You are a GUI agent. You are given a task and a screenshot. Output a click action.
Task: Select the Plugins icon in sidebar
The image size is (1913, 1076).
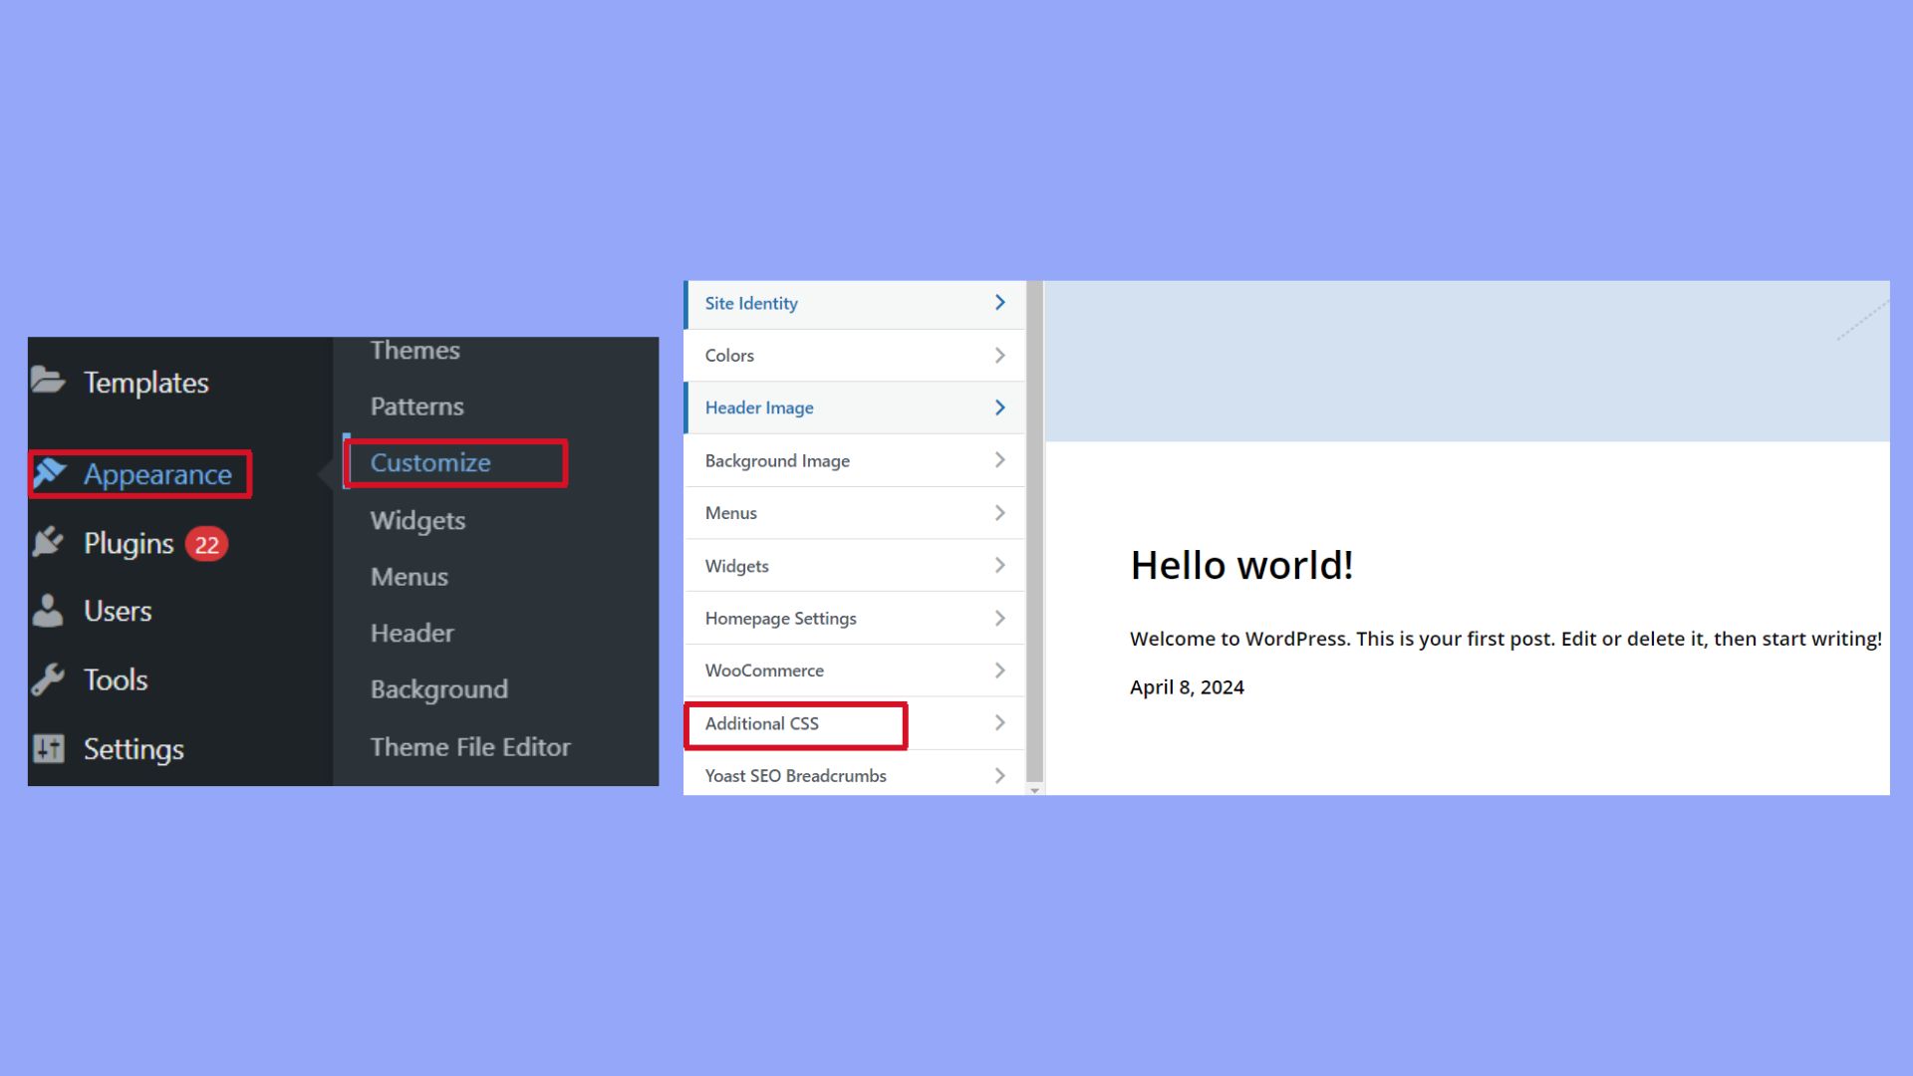pos(48,543)
